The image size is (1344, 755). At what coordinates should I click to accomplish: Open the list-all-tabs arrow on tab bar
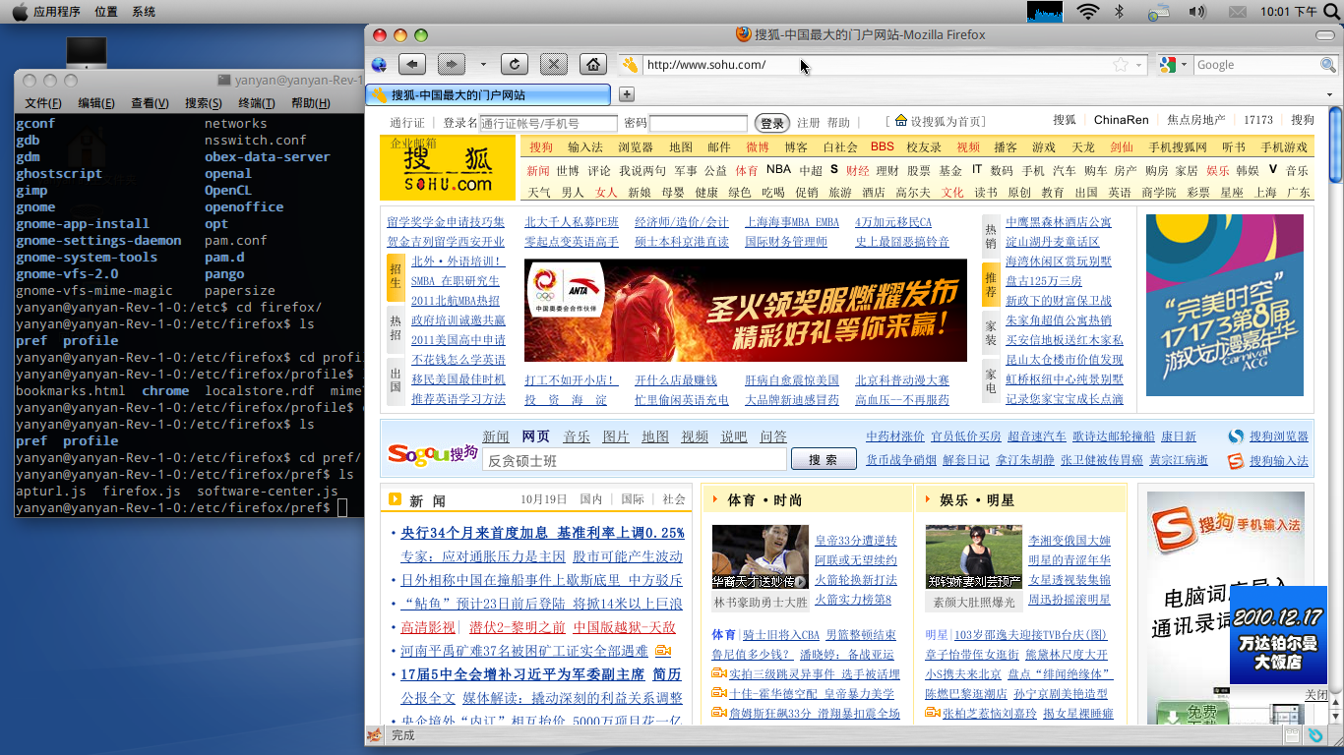tap(1329, 94)
